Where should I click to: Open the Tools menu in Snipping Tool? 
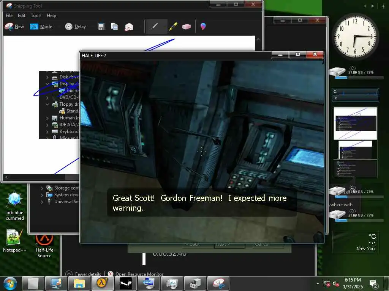[36, 15]
